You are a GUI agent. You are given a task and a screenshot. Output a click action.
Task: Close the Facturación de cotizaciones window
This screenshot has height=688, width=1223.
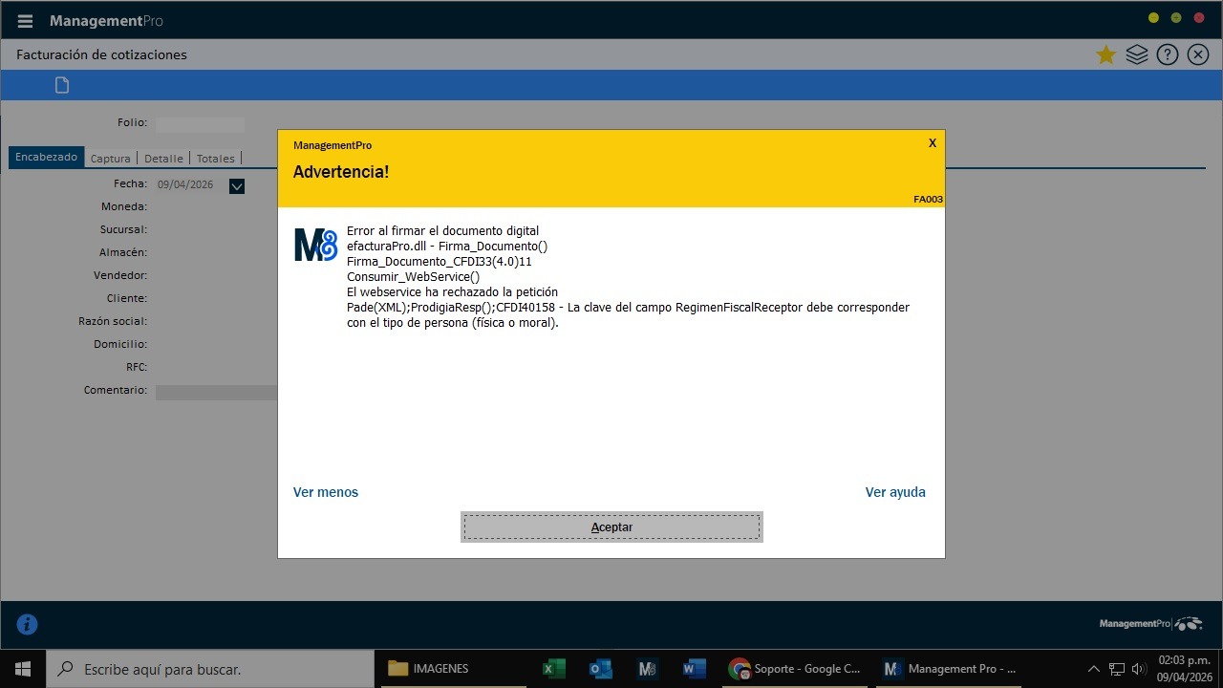click(1198, 54)
